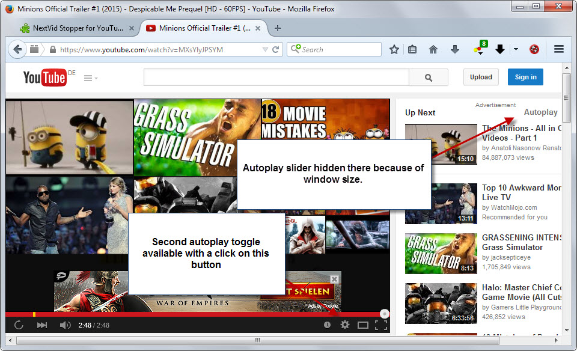This screenshot has height=351, width=577.
Task: Go back with the browser back arrow
Action: [x=17, y=49]
